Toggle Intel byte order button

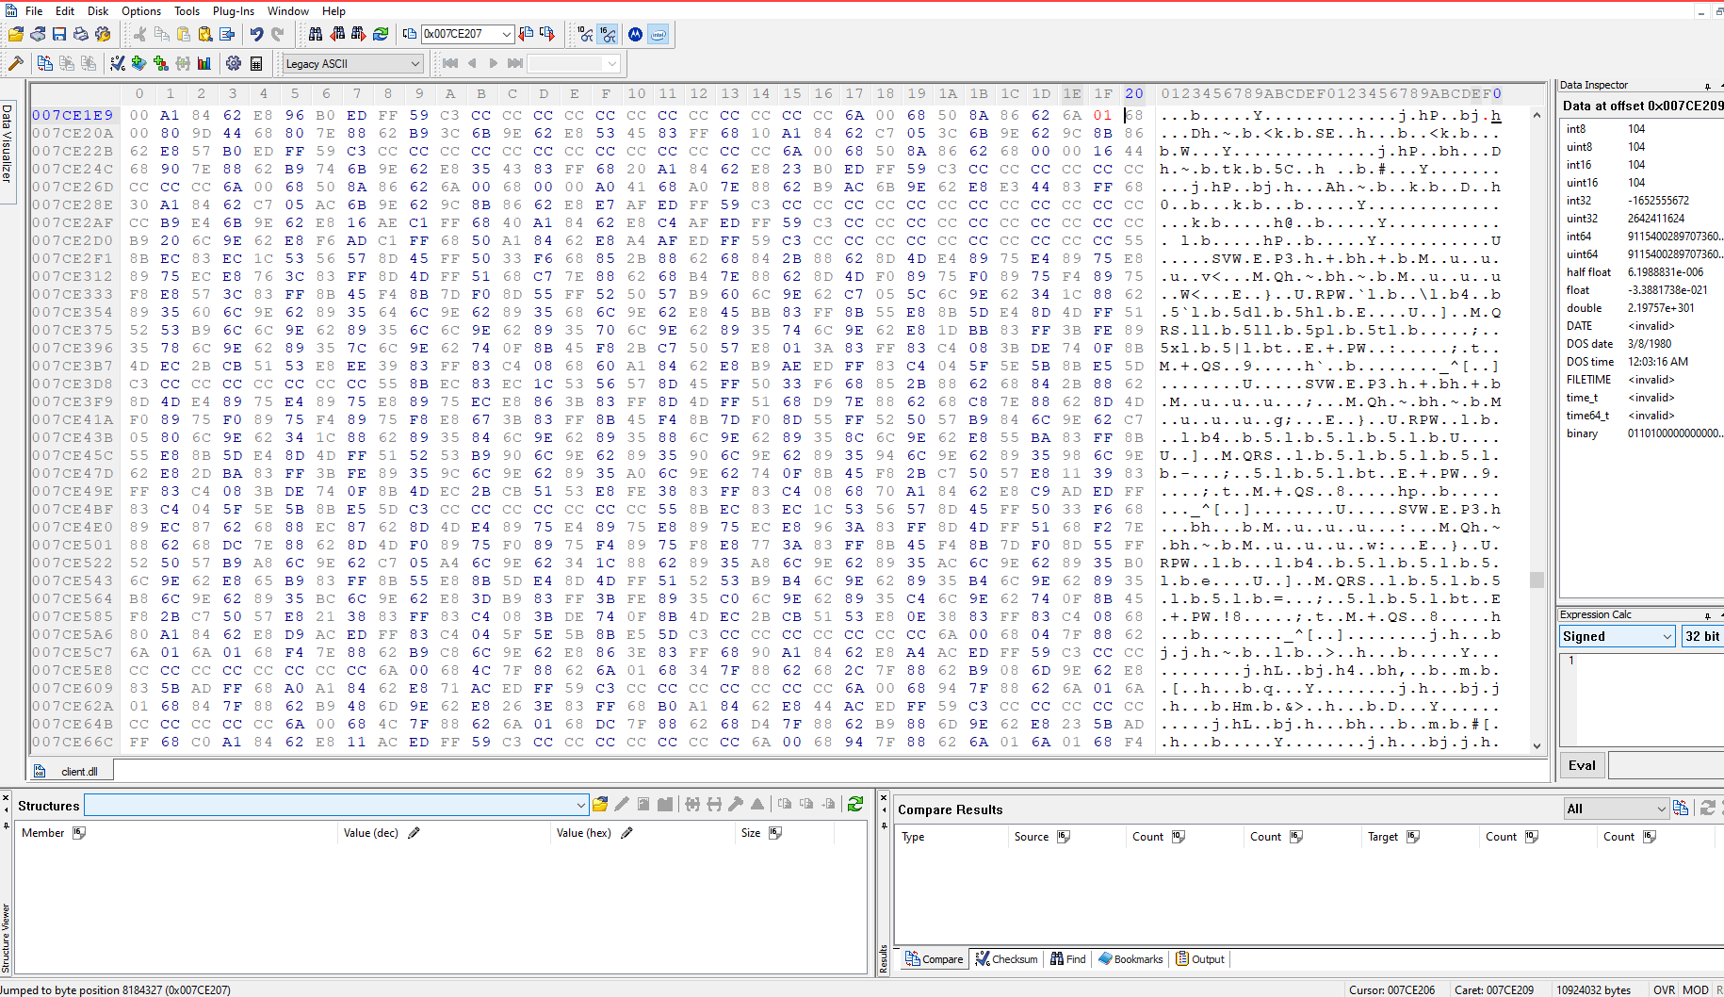click(659, 35)
